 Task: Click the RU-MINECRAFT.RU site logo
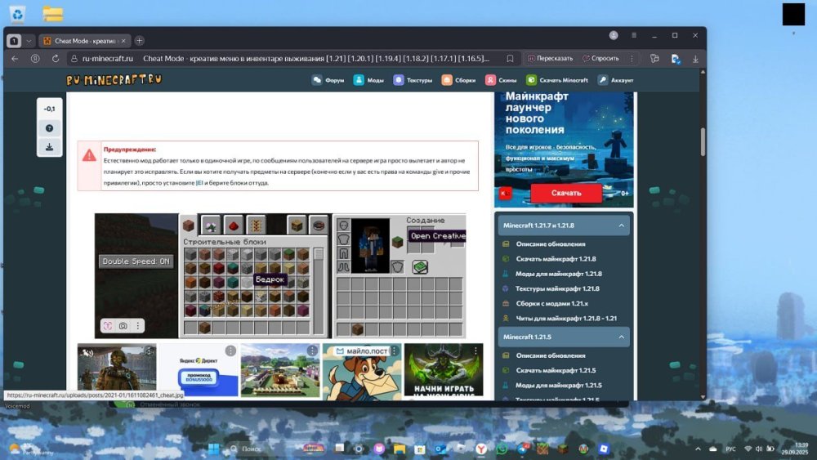pyautogui.click(x=114, y=80)
